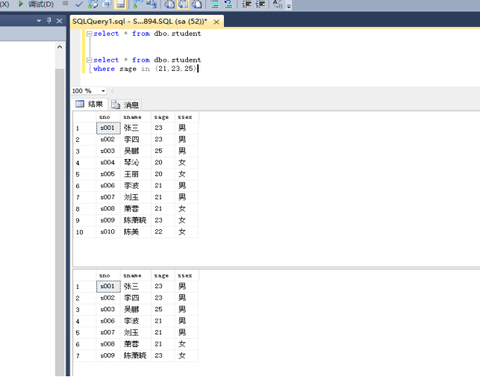Switch to the 结果 results tab

(x=90, y=104)
